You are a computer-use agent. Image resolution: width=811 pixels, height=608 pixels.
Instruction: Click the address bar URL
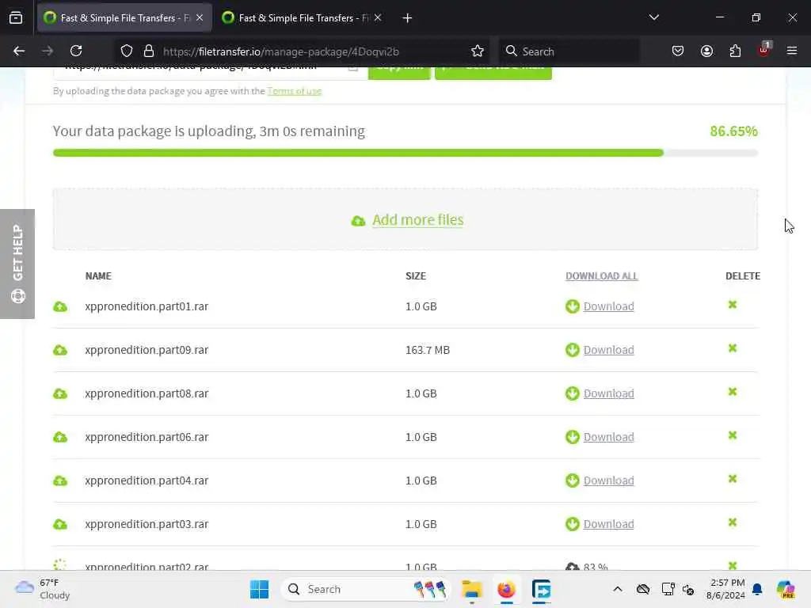[x=281, y=51]
